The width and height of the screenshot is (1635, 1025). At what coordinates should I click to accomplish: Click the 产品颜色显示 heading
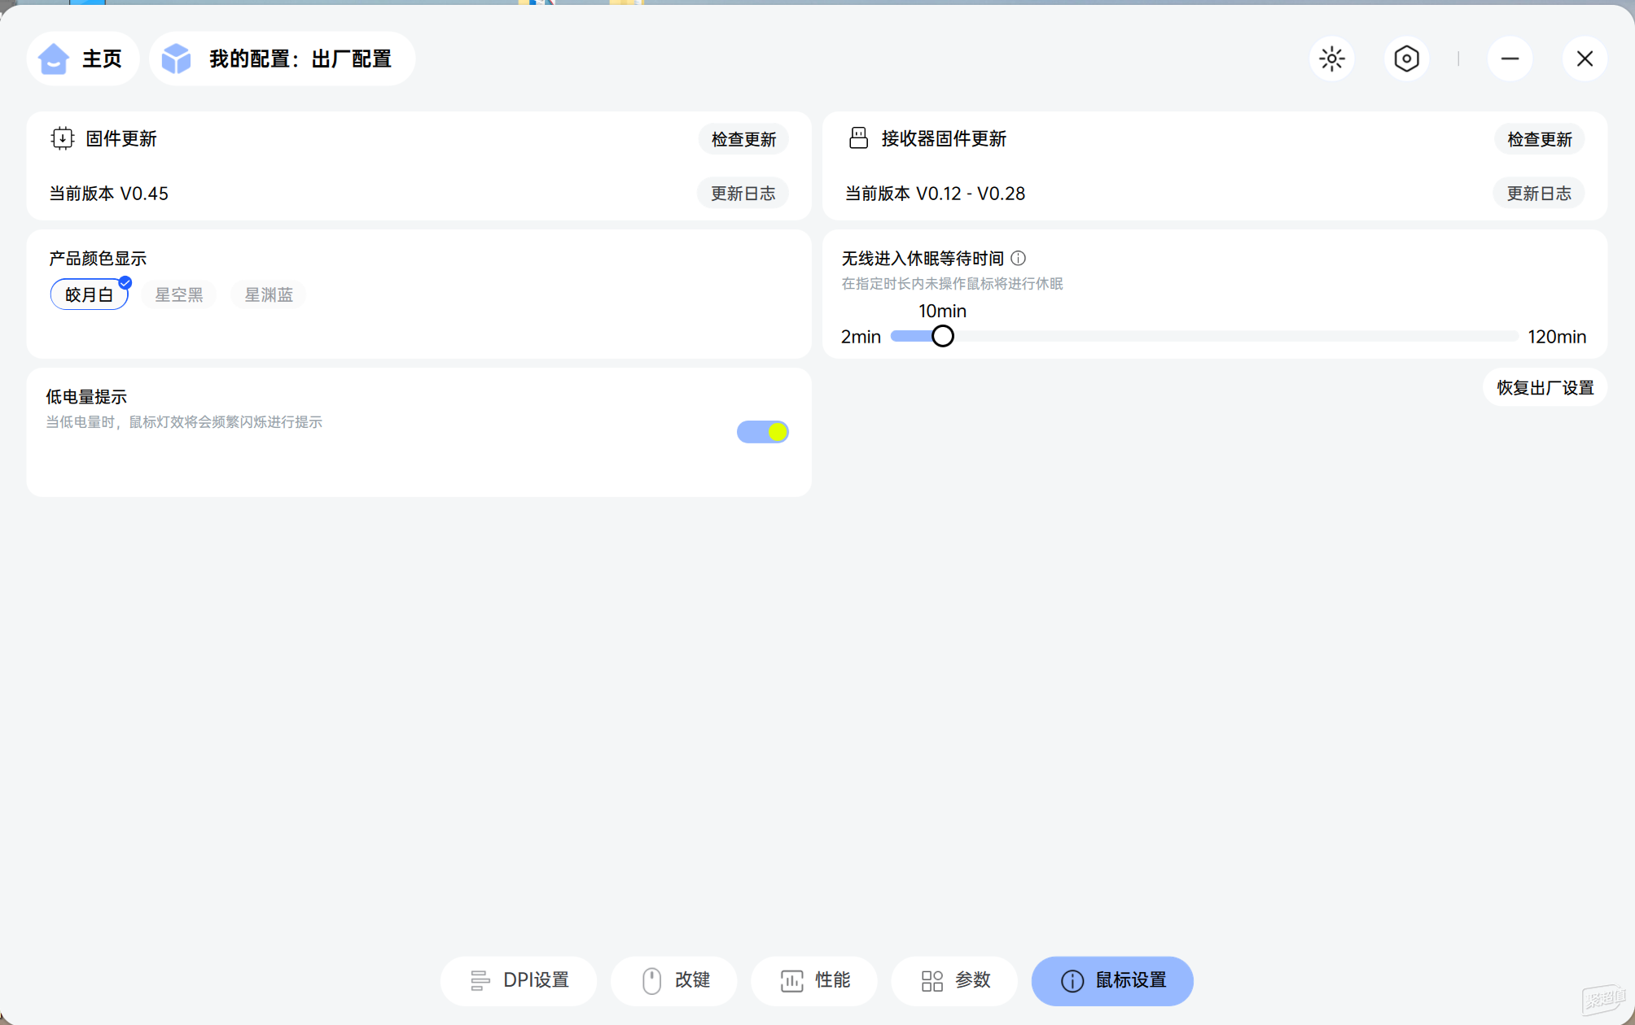click(x=98, y=259)
